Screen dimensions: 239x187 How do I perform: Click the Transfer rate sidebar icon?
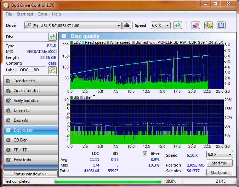click(x=8, y=81)
